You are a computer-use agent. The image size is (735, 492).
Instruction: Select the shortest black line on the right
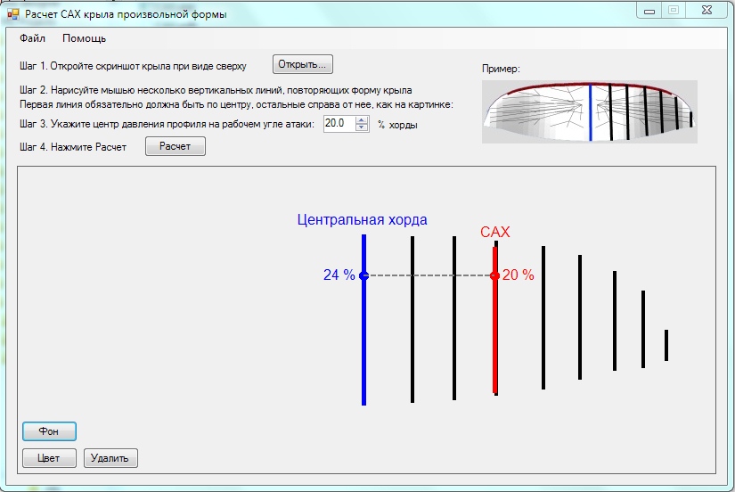[x=666, y=345]
